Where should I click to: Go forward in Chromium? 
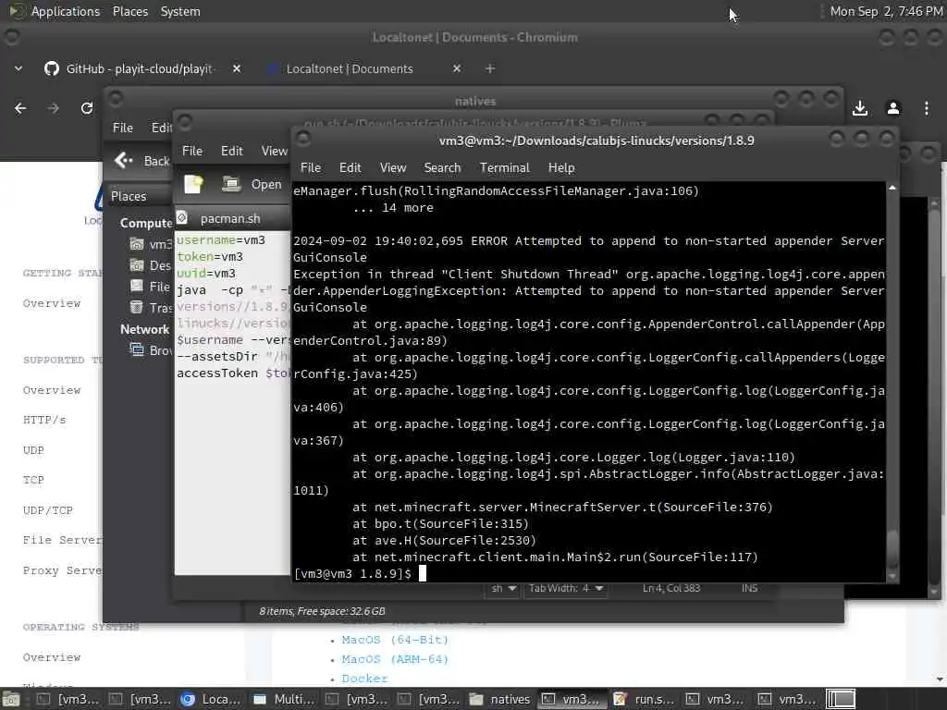[x=54, y=108]
